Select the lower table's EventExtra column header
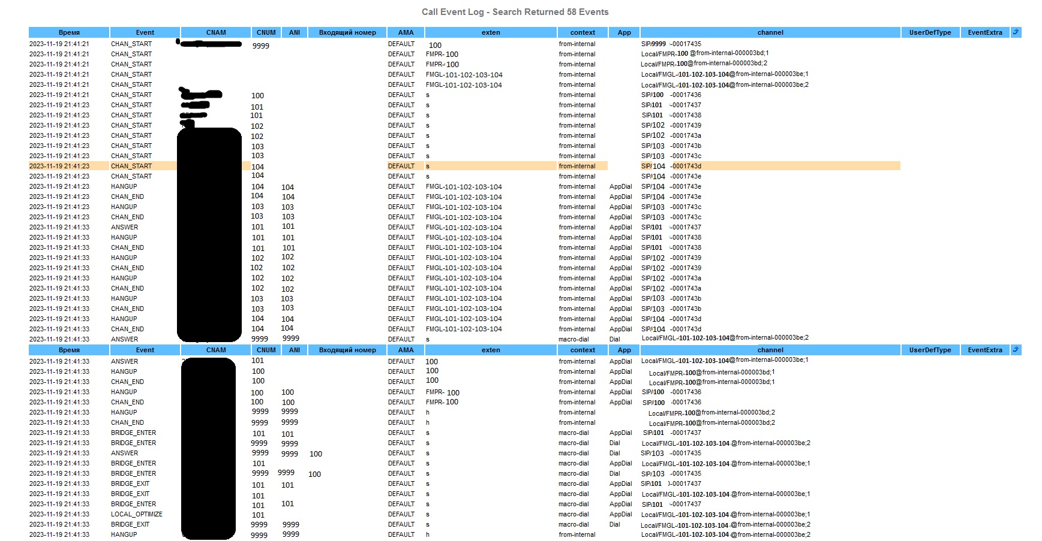This screenshot has height=541, width=1042. click(984, 350)
